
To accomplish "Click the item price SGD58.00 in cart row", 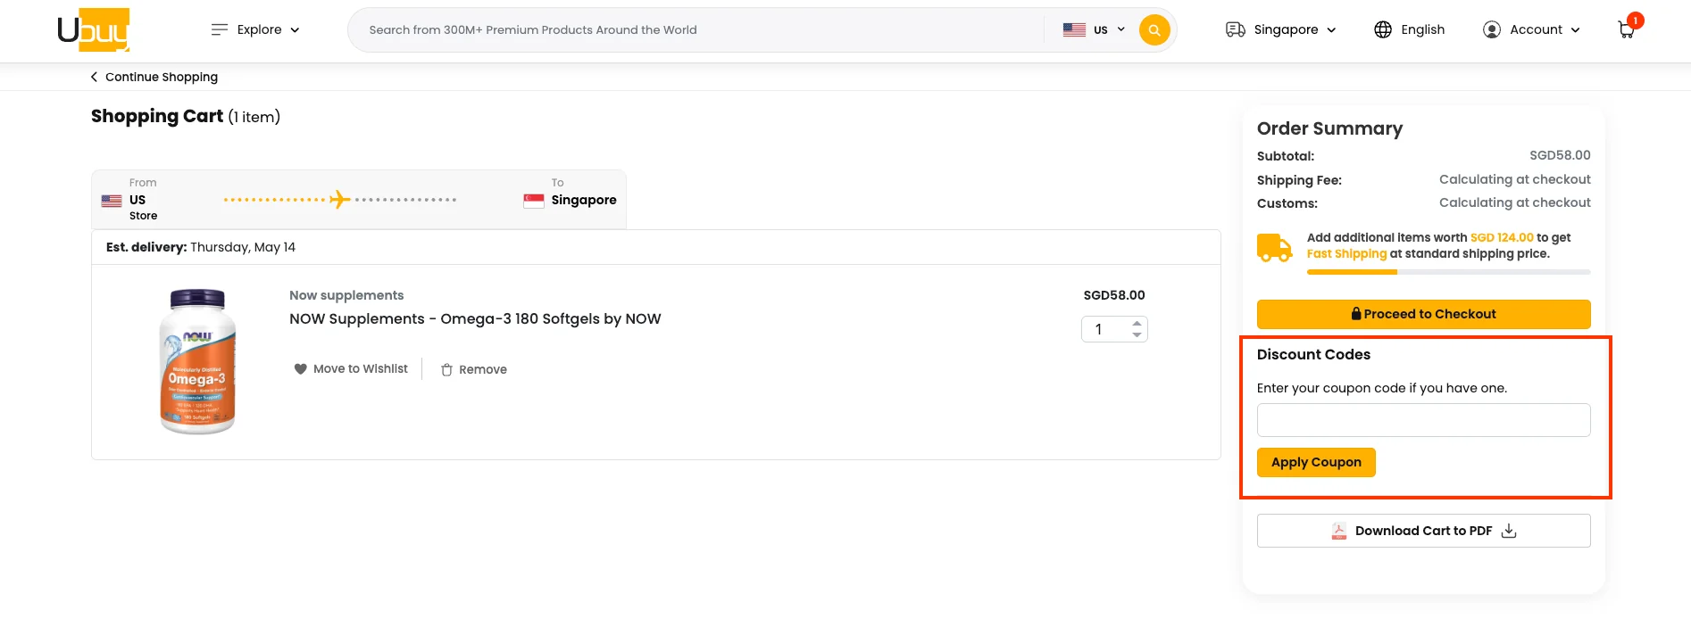I will (x=1114, y=295).
